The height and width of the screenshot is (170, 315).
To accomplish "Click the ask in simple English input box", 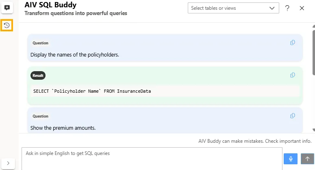I will coord(150,158).
